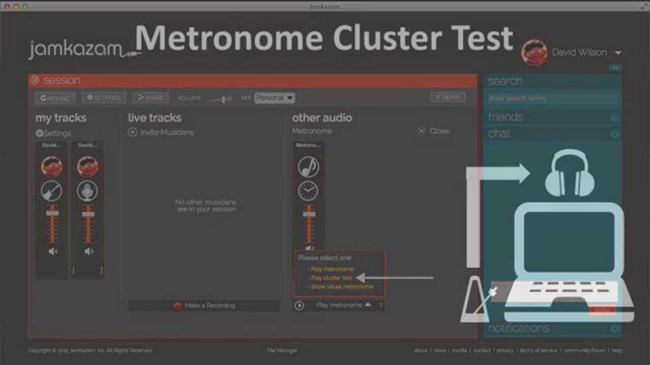Screen dimensions: 650x365
Task: Select Play metronome in the popup
Action: coord(332,269)
